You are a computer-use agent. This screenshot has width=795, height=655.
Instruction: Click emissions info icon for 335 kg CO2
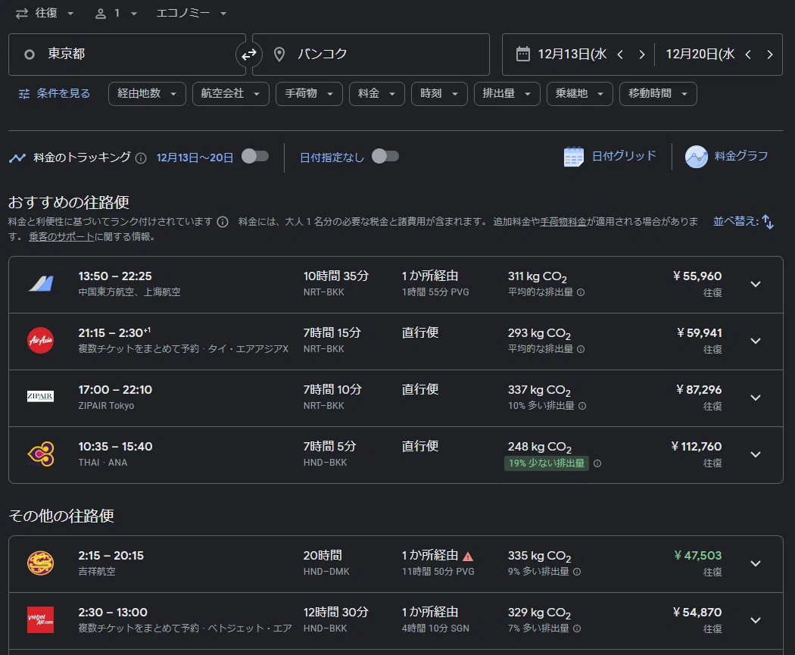(577, 572)
